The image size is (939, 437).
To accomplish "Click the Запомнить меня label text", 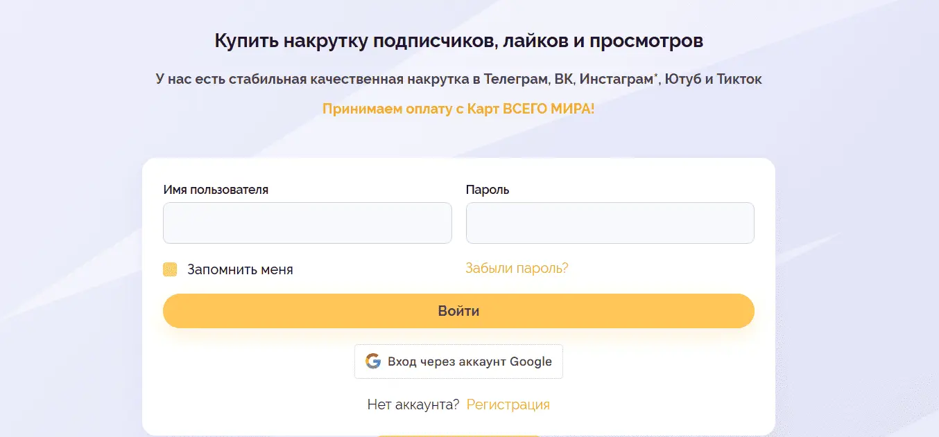I will coord(240,269).
